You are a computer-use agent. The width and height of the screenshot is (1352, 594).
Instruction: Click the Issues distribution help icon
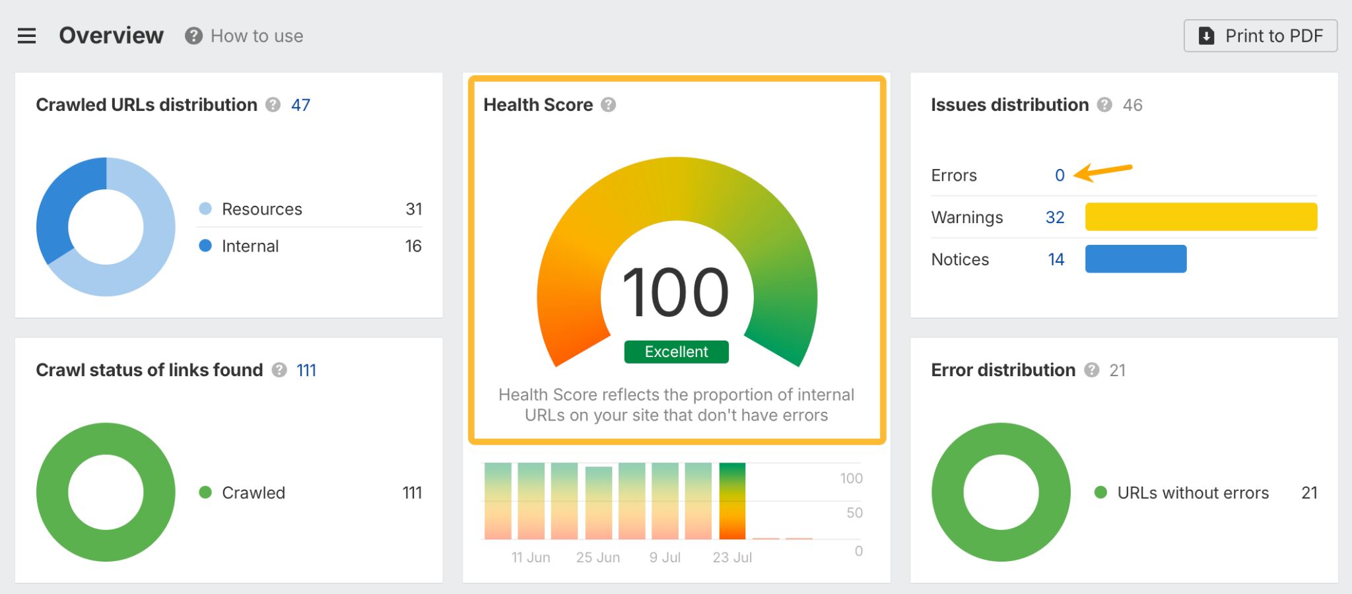coord(1103,104)
